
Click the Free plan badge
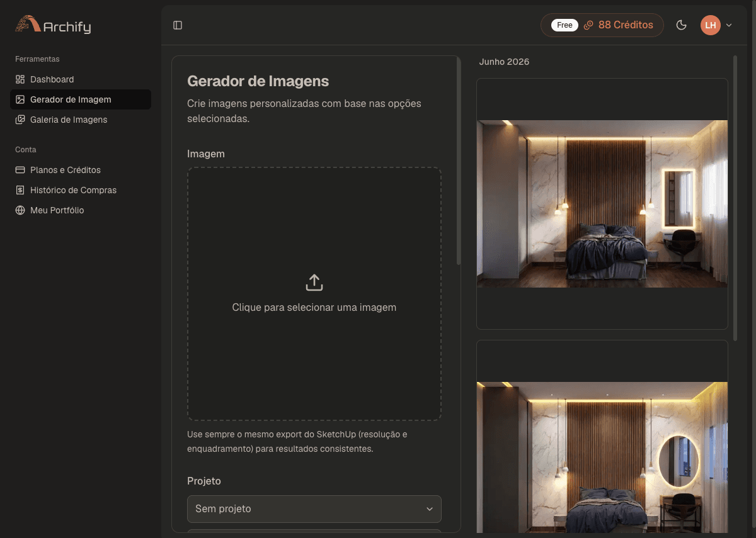click(564, 25)
